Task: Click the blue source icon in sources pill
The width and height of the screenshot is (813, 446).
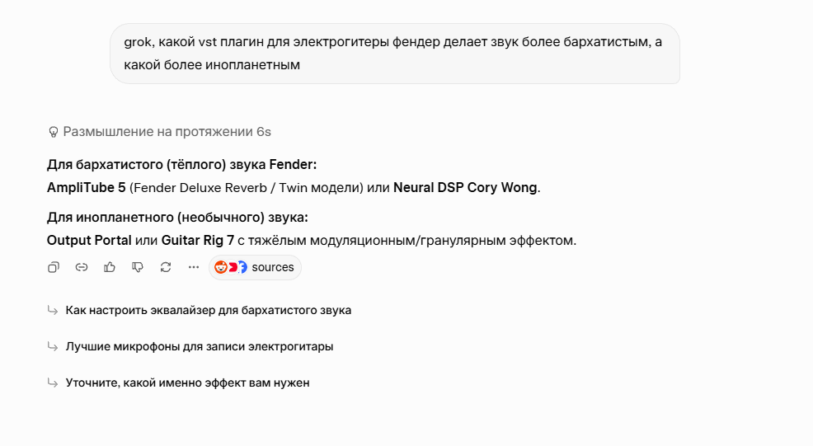Action: pyautogui.click(x=242, y=268)
